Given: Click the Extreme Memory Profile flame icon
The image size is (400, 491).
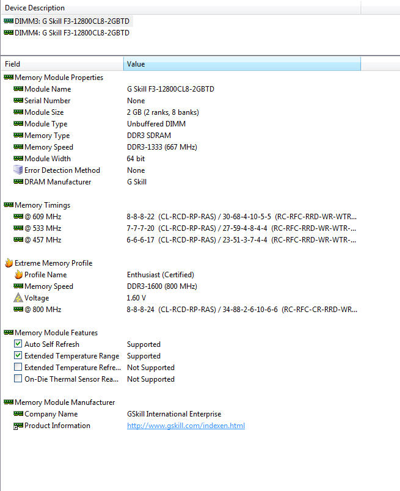Looking at the screenshot, I should pos(9,263).
